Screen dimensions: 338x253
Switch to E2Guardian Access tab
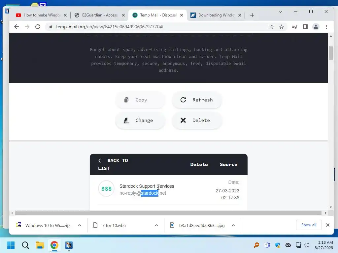coord(100,15)
